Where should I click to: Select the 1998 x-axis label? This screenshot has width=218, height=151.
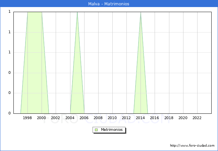coord(28,118)
